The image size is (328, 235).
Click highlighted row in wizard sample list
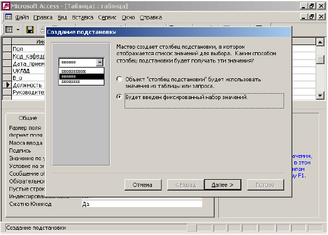point(81,77)
